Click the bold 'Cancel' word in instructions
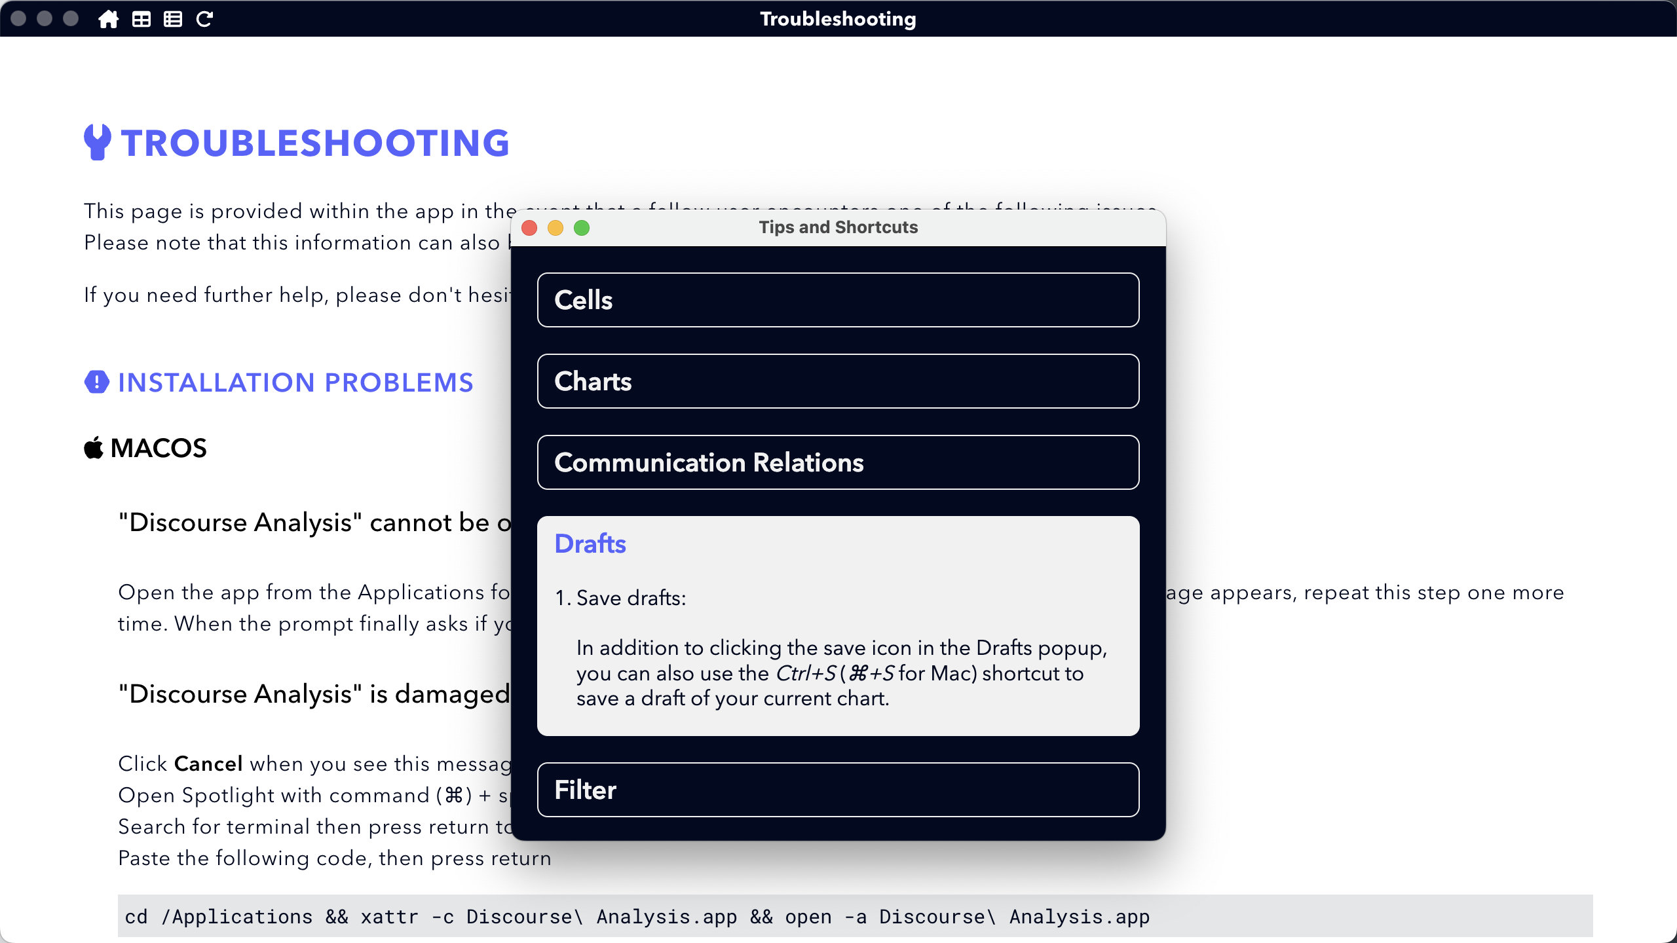 (x=208, y=764)
